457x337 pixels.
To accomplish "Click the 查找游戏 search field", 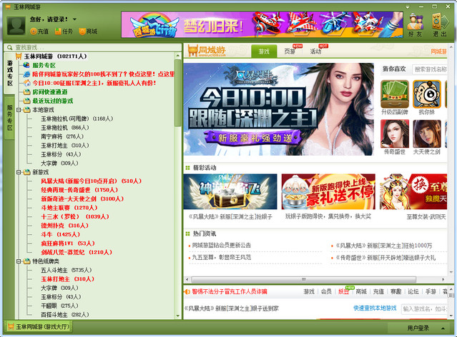I will click(93, 47).
